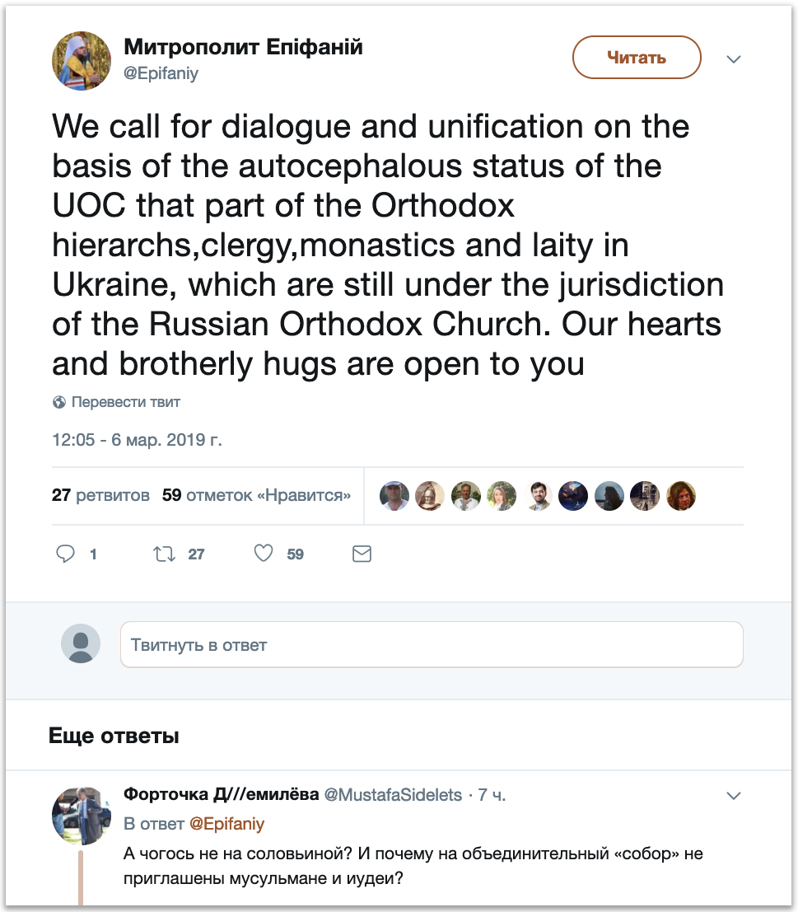Like the tweet with heart icon
Viewport: 798px width, 912px height.
[264, 554]
